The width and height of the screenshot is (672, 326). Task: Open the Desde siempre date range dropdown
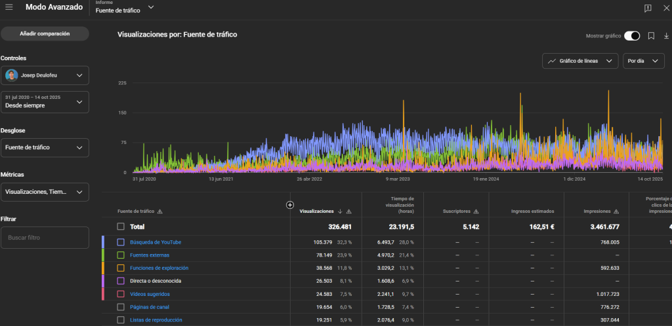[x=45, y=101]
